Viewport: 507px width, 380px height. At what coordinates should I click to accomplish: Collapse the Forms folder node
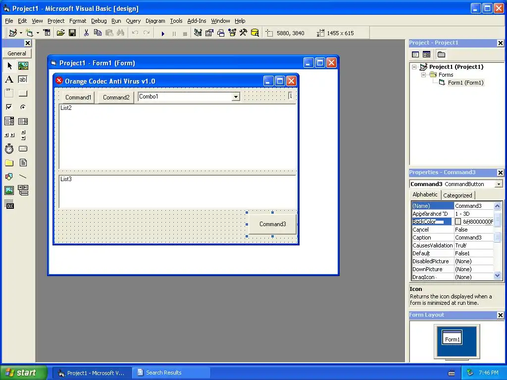pyautogui.click(x=424, y=75)
